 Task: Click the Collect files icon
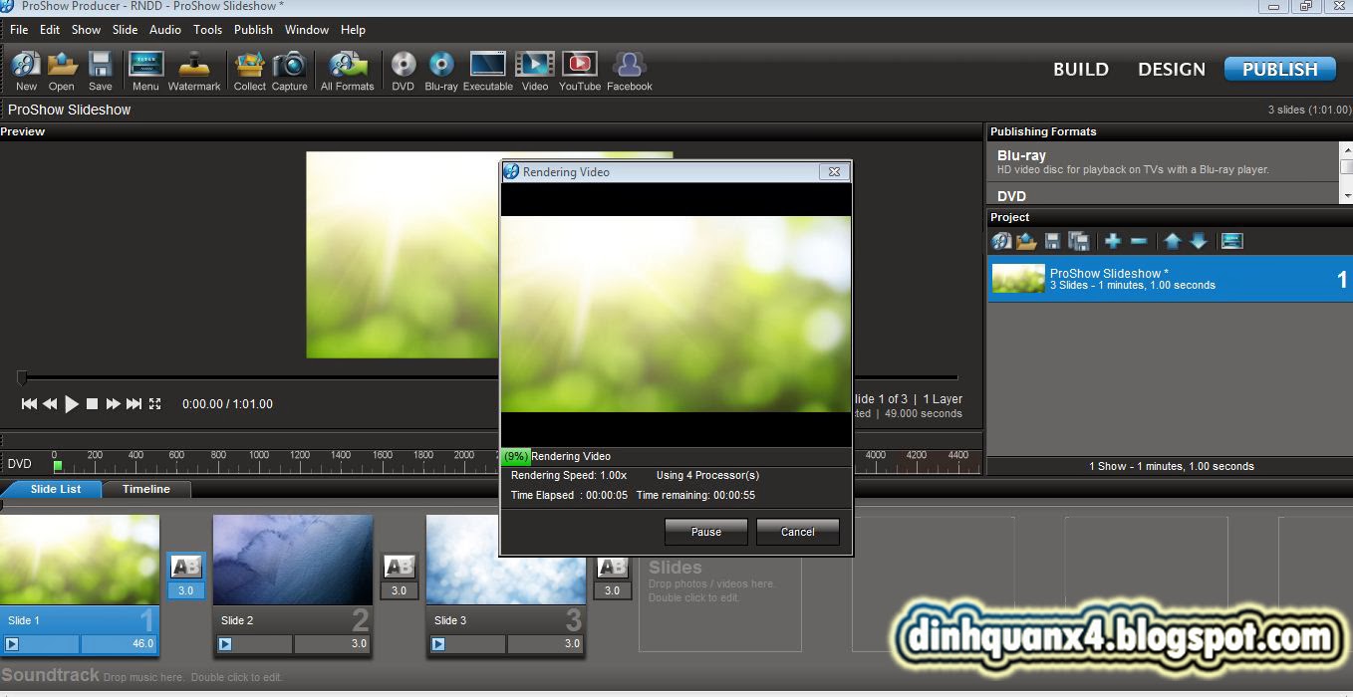tap(249, 70)
